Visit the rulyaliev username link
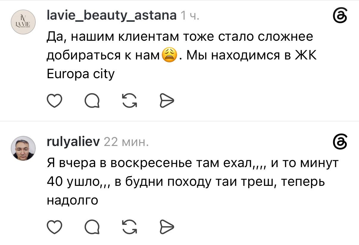The image size is (359, 245). 74,142
